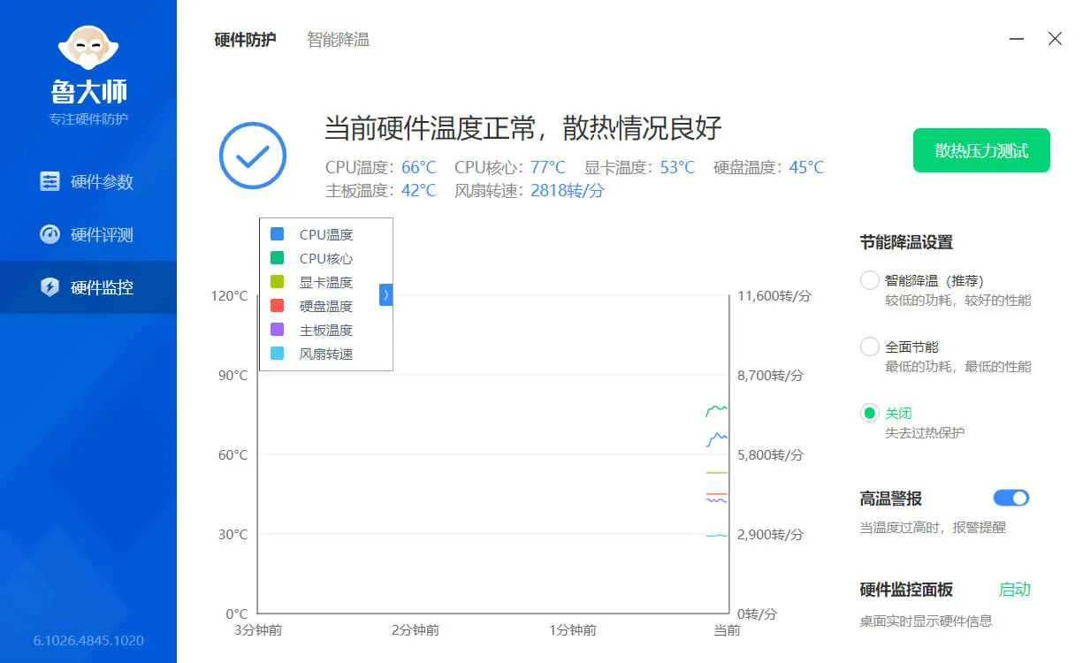Click the 失去过热保护 description text

pyautogui.click(x=925, y=432)
